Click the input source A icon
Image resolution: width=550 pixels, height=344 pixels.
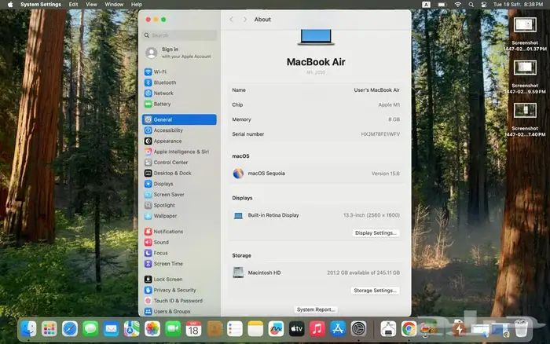(426, 5)
